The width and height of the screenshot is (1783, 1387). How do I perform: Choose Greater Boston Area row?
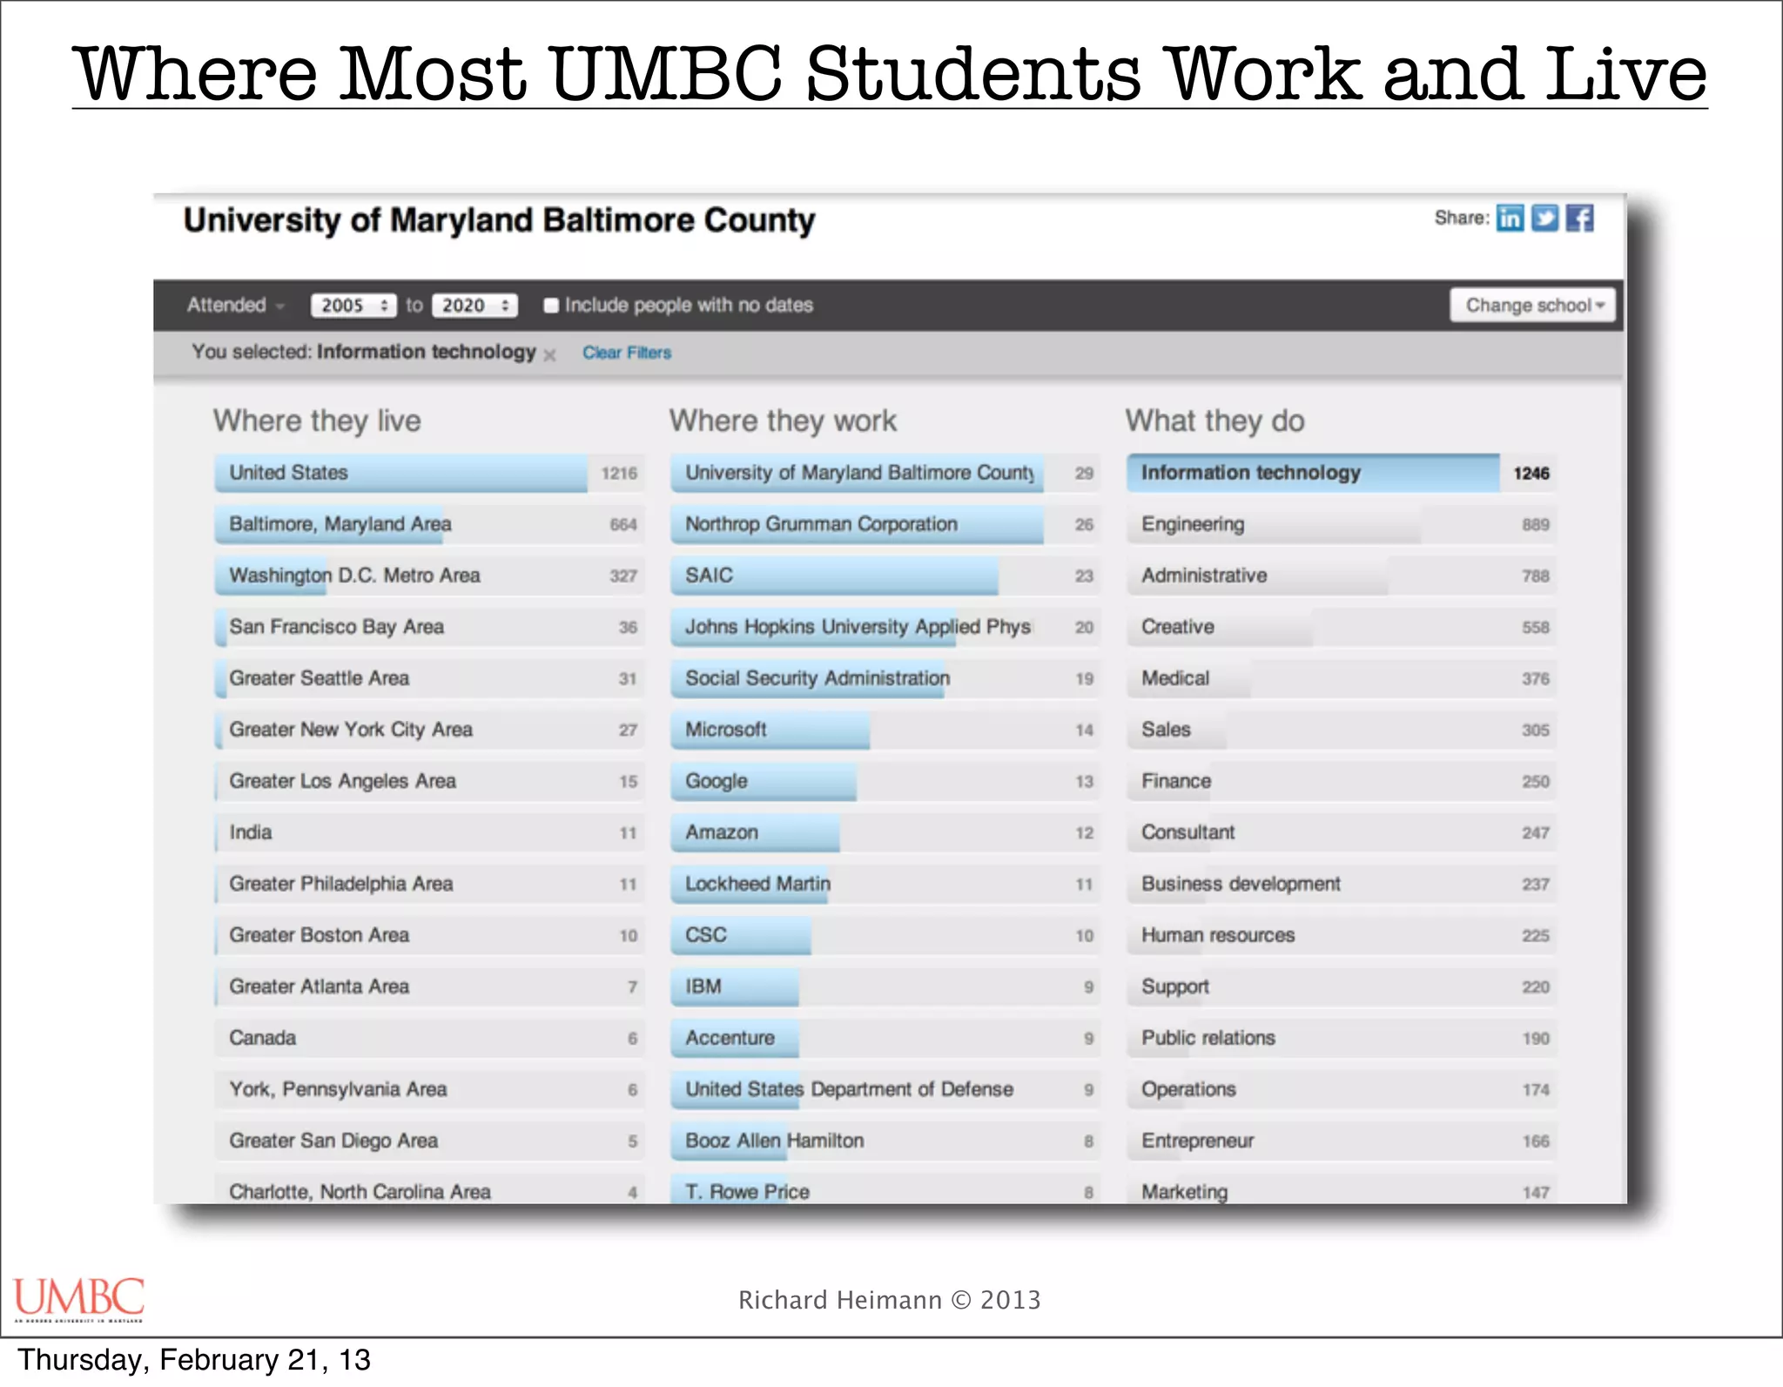(x=430, y=935)
